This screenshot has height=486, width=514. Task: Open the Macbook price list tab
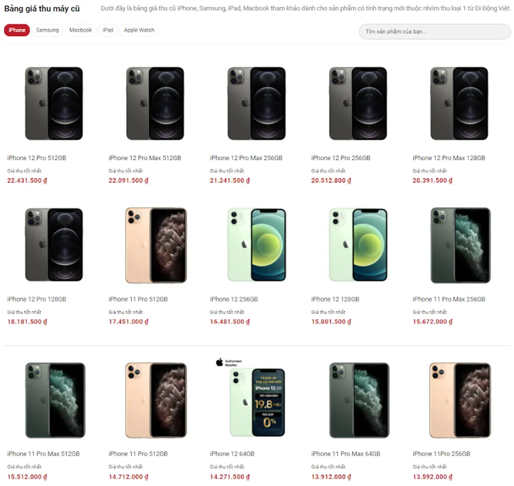pos(80,30)
